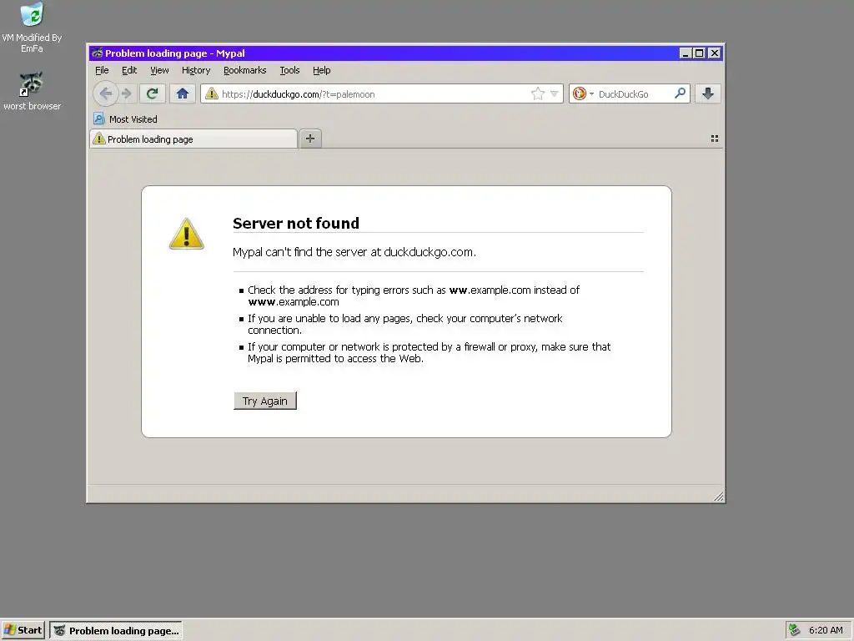This screenshot has width=854, height=641.
Task: Click the Try Again button
Action: [265, 401]
